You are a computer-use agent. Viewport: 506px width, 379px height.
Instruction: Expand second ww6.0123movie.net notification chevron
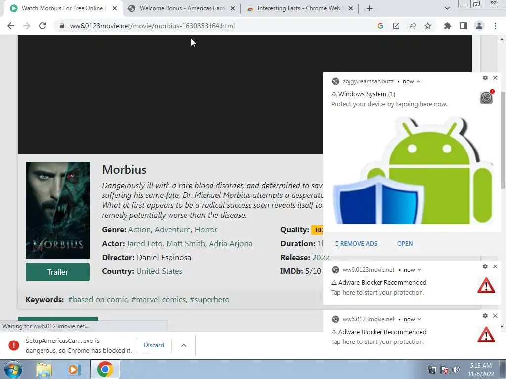click(x=419, y=319)
